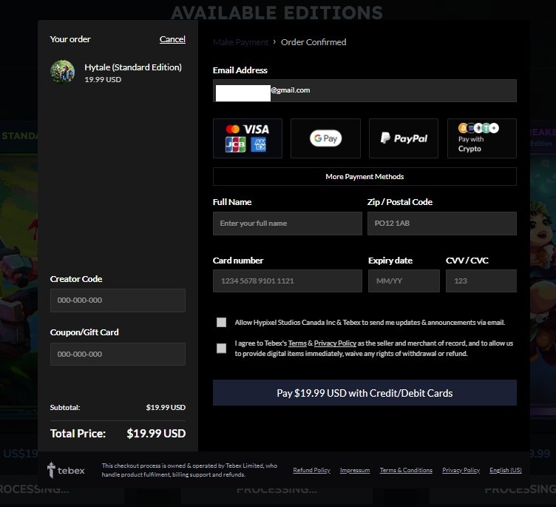
Task: Select PayPal payment option
Action: pos(404,138)
